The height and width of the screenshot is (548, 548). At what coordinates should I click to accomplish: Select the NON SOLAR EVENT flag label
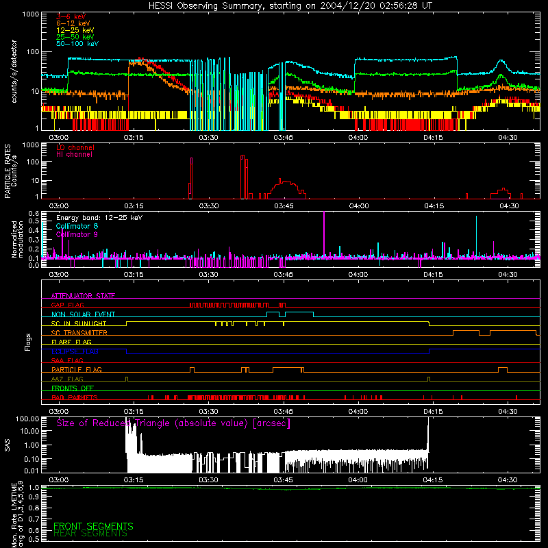83,314
